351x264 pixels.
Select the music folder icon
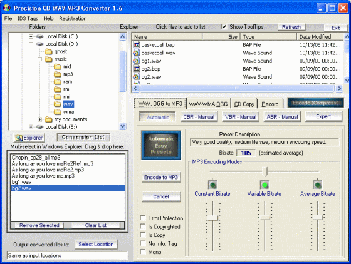[x=49, y=59]
